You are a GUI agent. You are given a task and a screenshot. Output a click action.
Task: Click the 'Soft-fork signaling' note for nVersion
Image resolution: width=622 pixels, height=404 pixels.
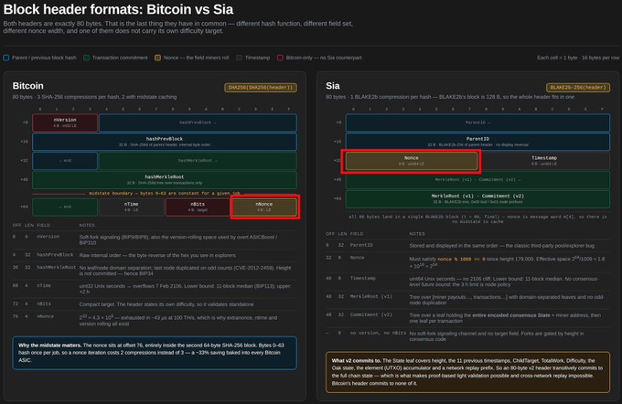coord(178,239)
